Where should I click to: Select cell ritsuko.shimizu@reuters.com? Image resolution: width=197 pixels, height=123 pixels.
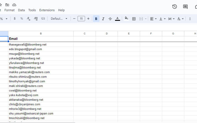click(41, 77)
